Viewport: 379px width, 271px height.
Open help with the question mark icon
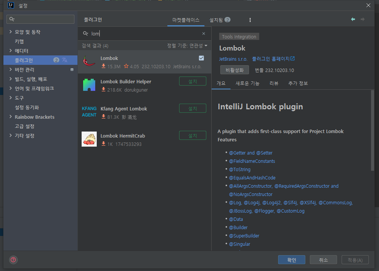pyautogui.click(x=13, y=260)
